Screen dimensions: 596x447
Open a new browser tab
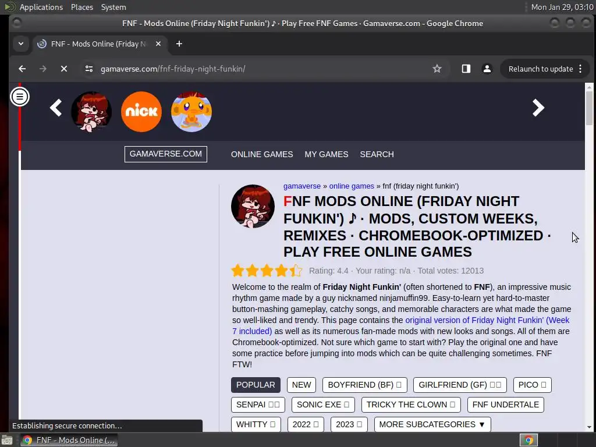click(x=179, y=44)
